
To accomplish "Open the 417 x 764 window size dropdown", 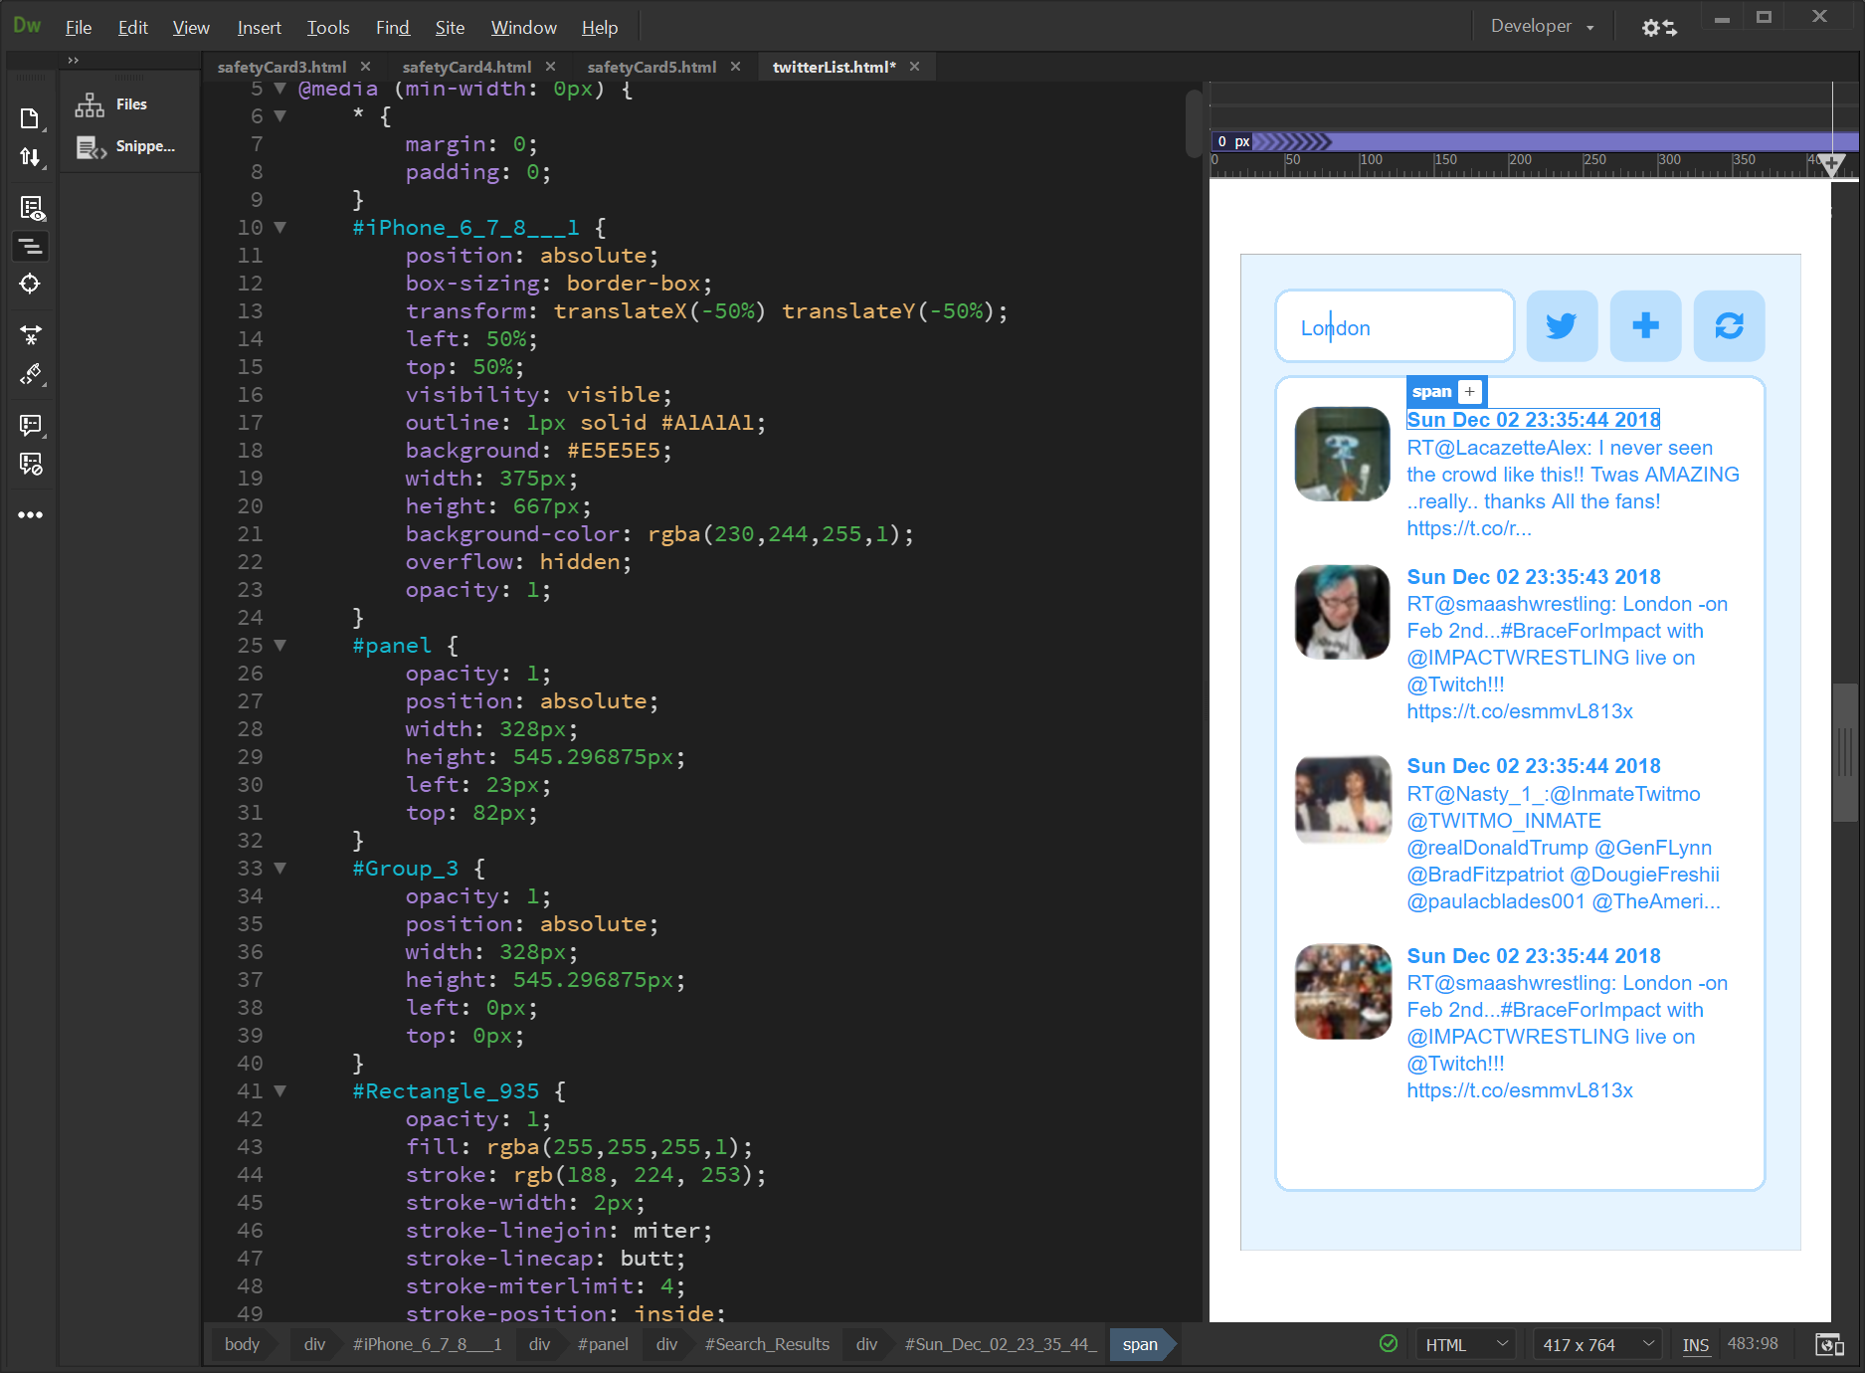I will click(x=1596, y=1345).
